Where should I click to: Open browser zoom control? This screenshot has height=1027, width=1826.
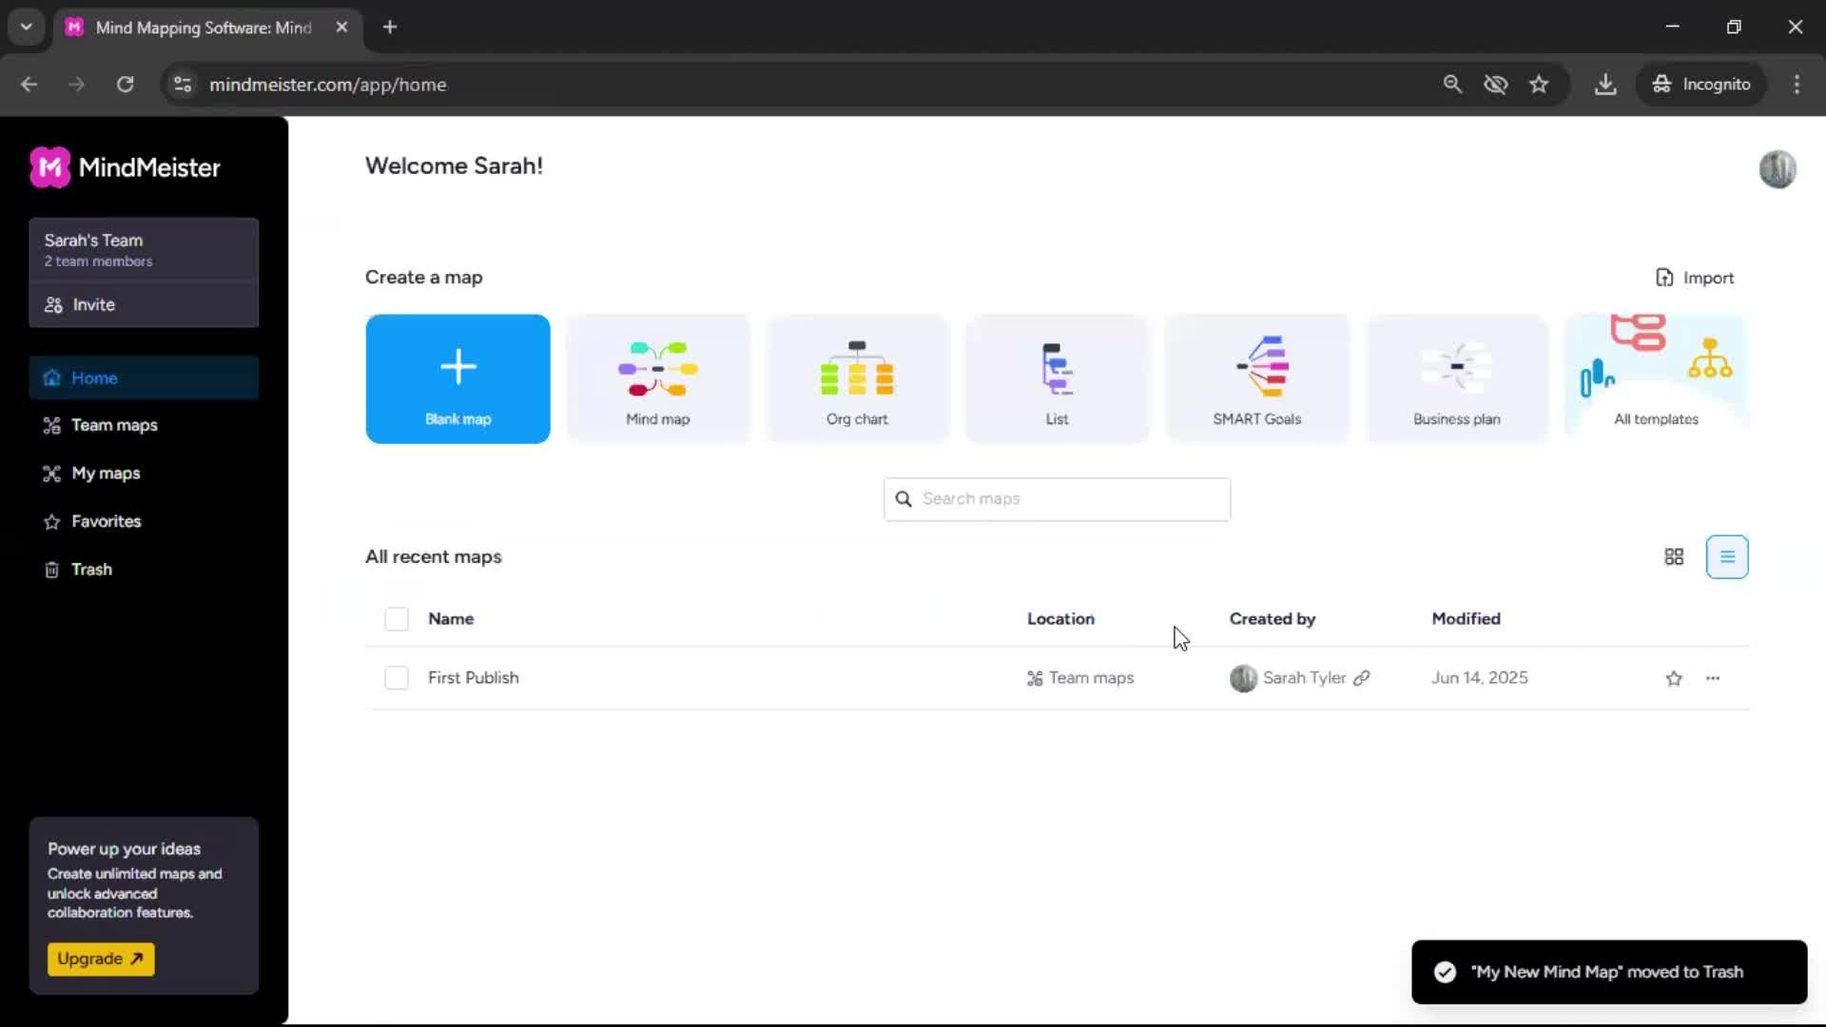(1452, 85)
